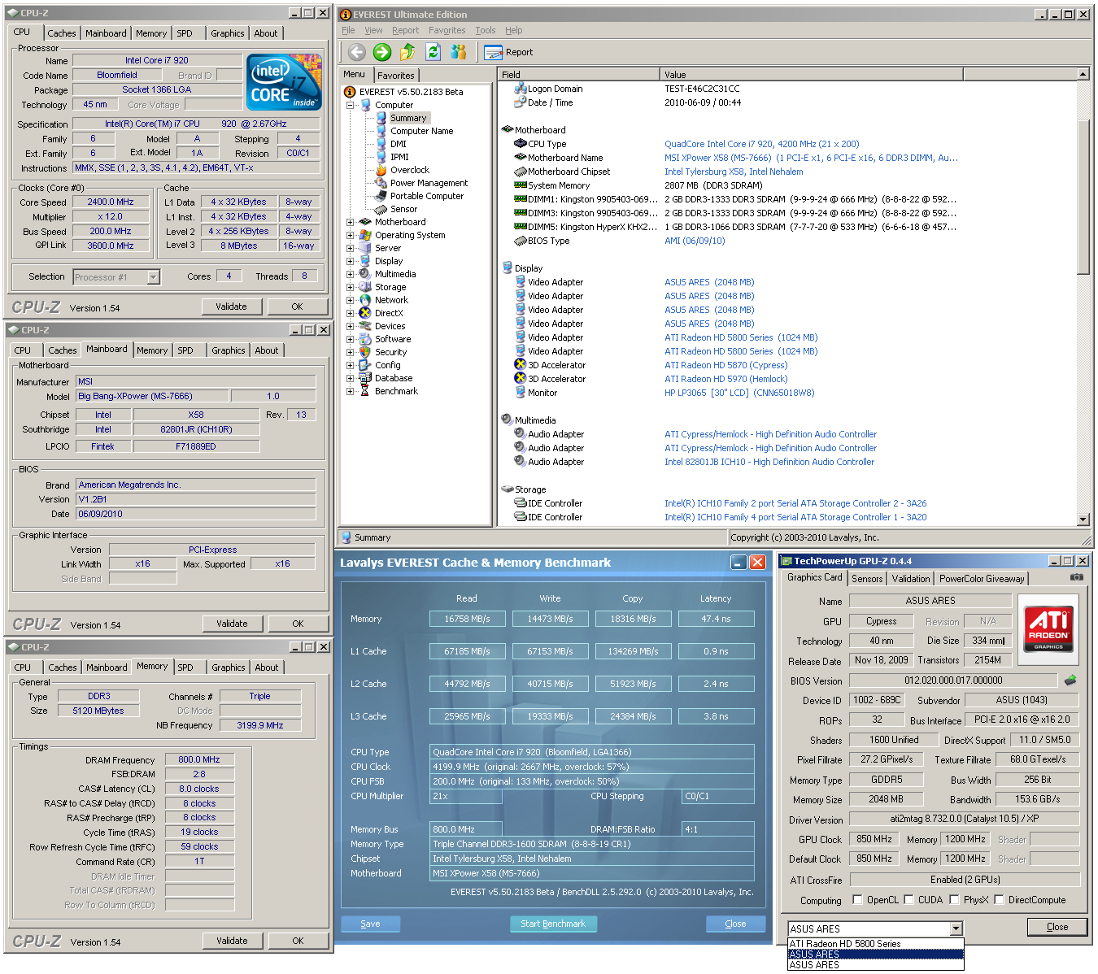Click the DirectX X icon in tree
Screen dimensions: 1098x974
point(365,313)
